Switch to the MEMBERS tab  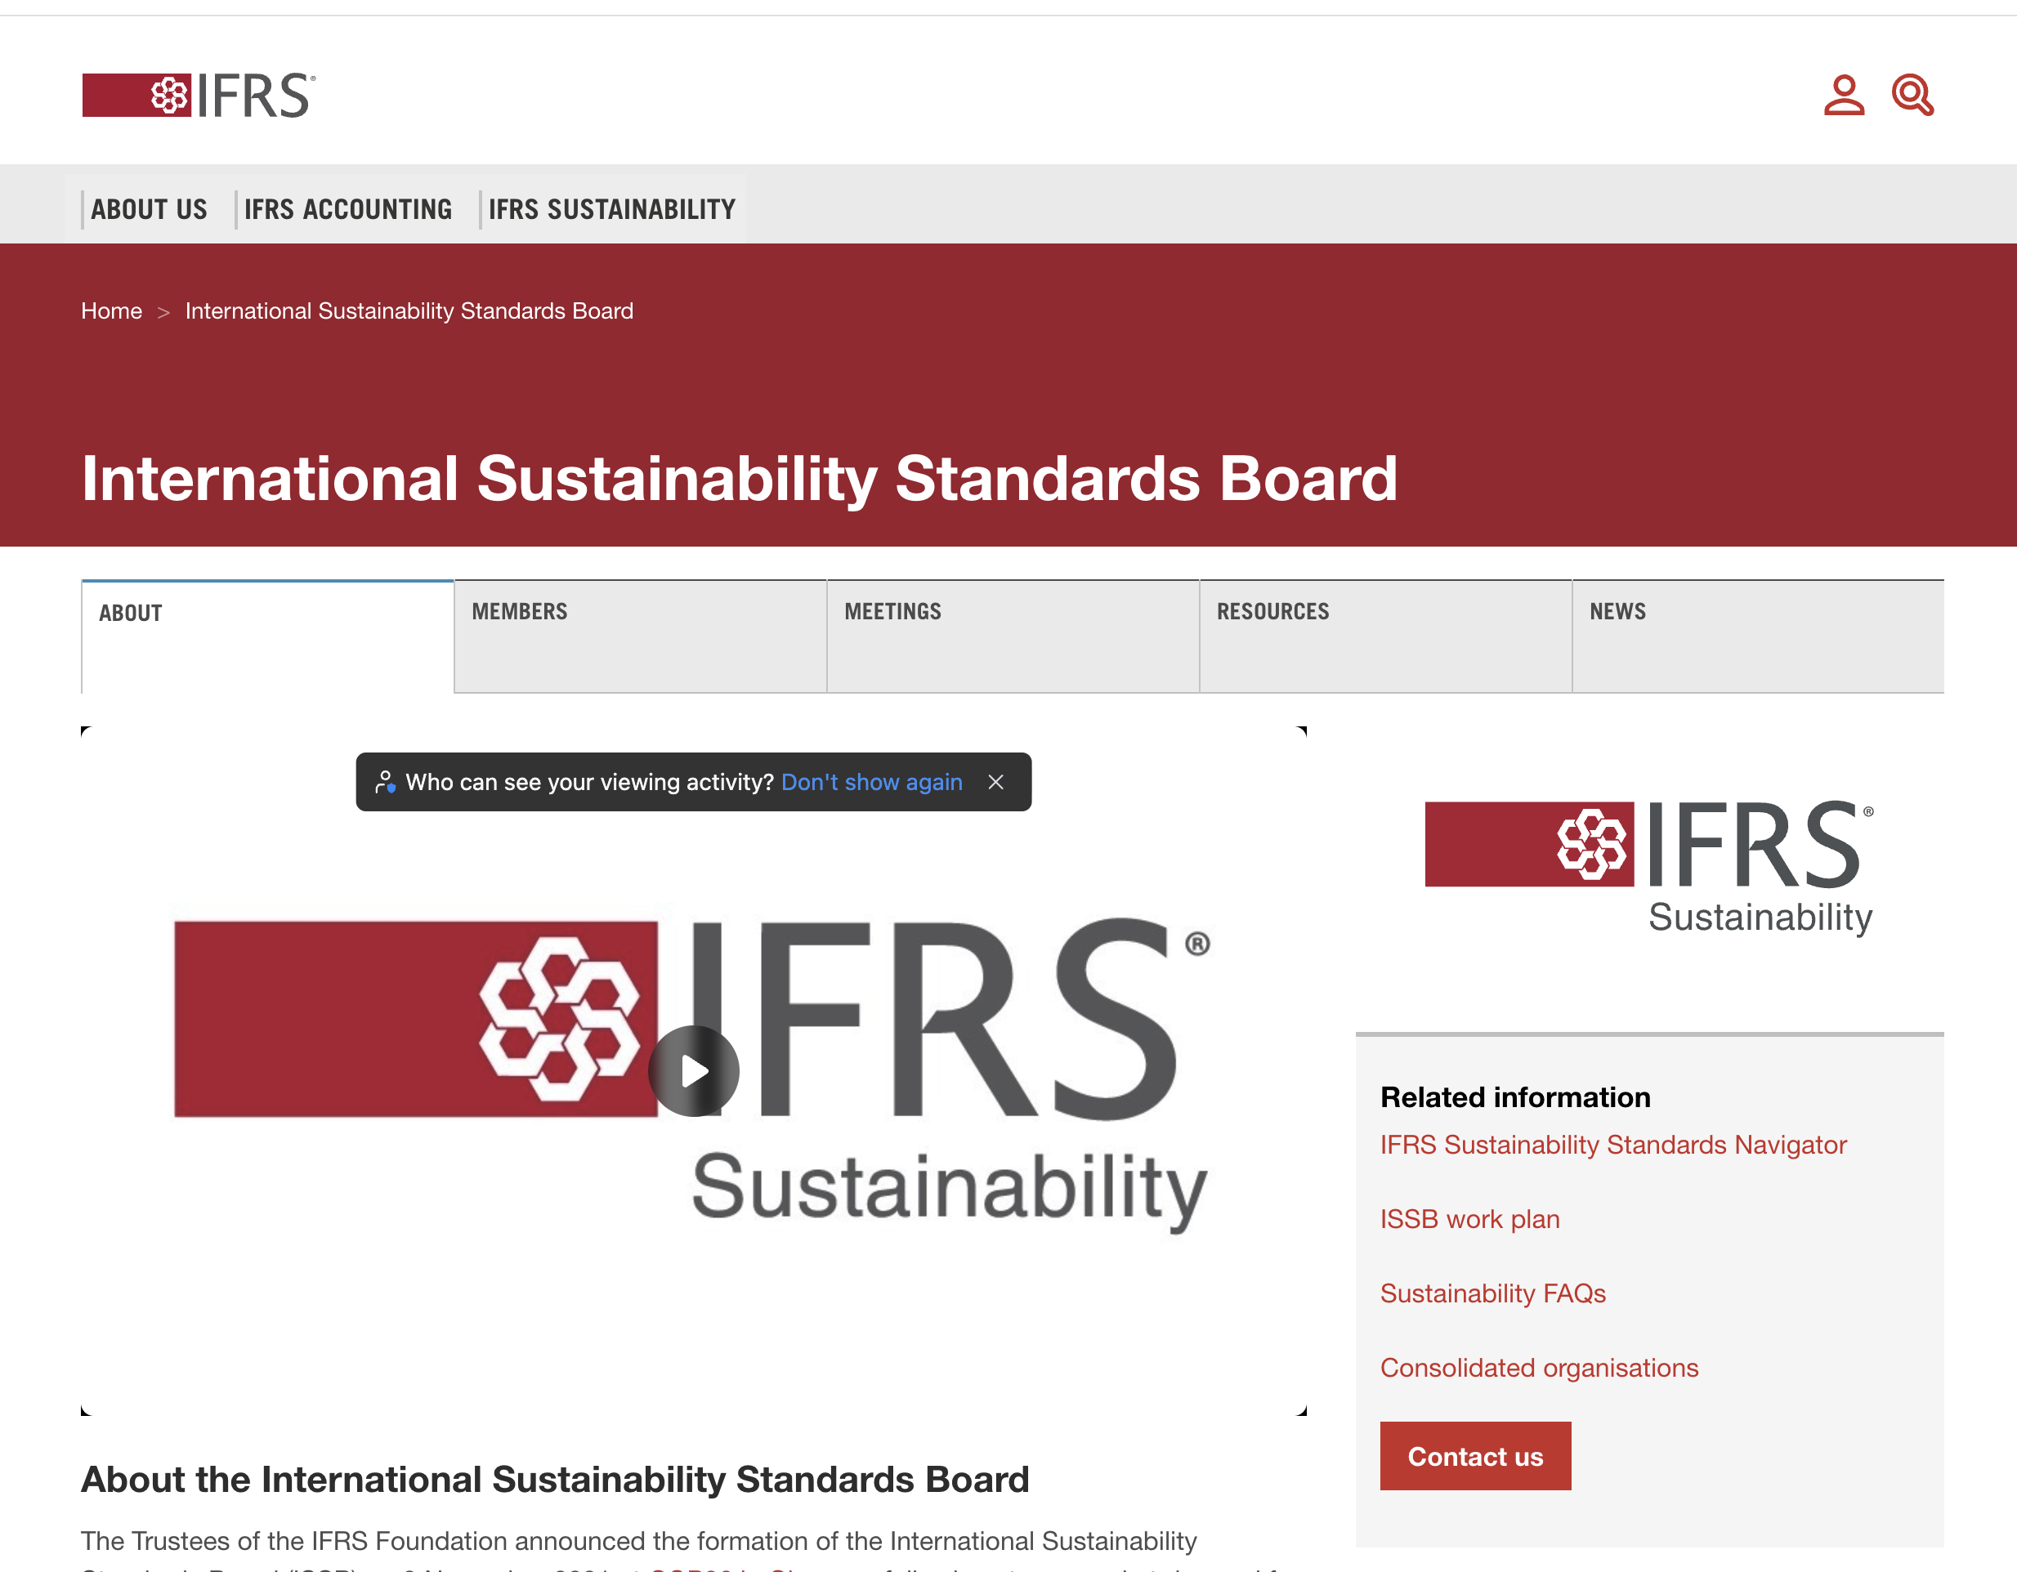[x=640, y=637]
